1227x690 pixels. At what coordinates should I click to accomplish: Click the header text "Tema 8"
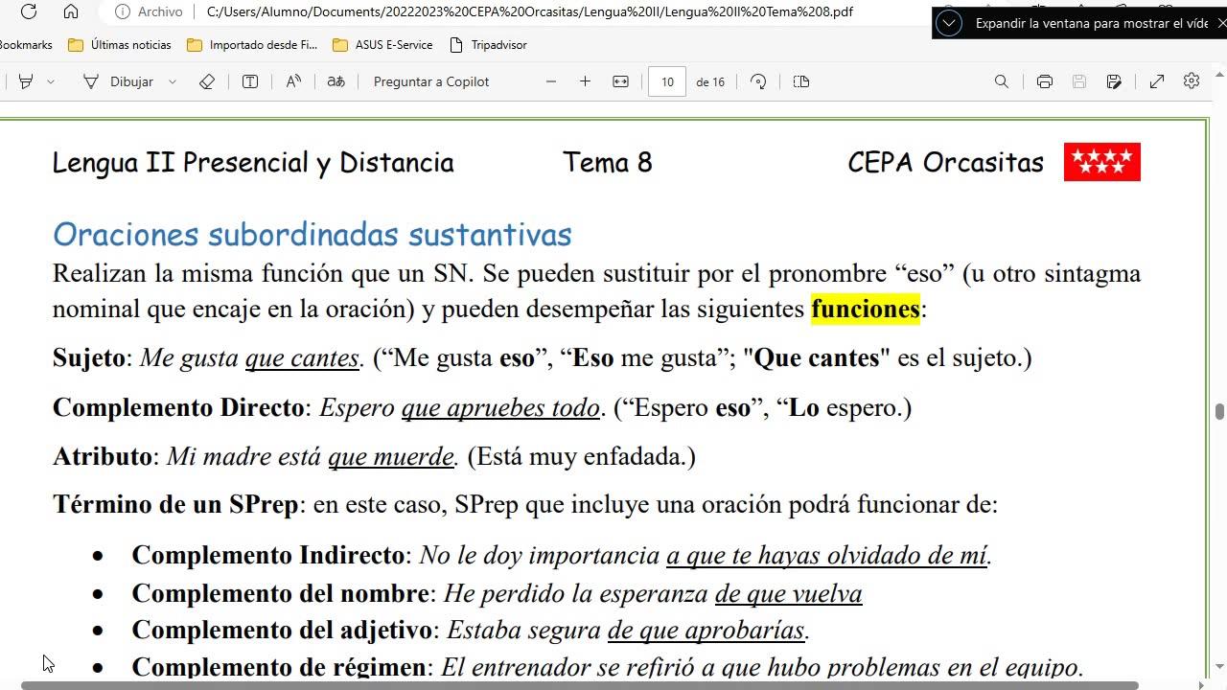[608, 162]
